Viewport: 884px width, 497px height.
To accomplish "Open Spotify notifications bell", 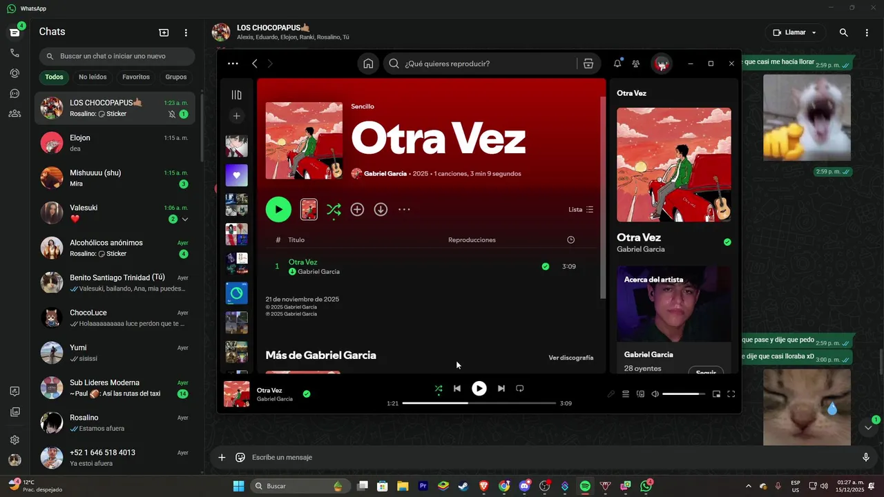I will tap(617, 64).
